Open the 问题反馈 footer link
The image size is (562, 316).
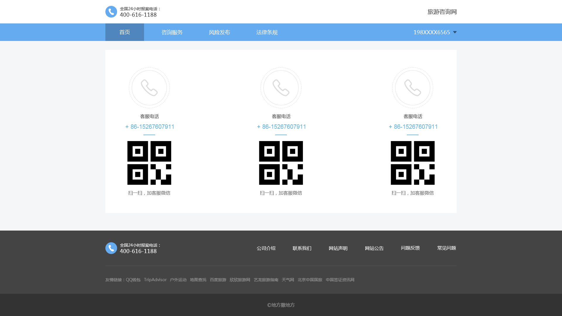coord(410,248)
